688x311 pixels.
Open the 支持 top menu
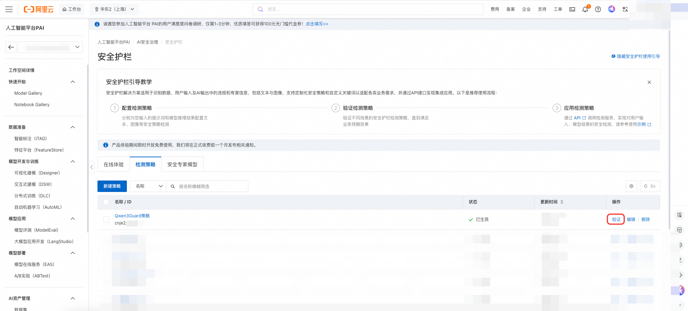click(x=542, y=9)
